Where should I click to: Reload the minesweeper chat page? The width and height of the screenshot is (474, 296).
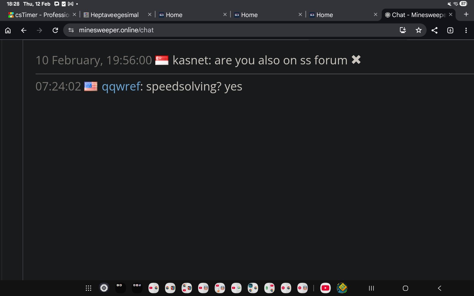click(x=55, y=30)
